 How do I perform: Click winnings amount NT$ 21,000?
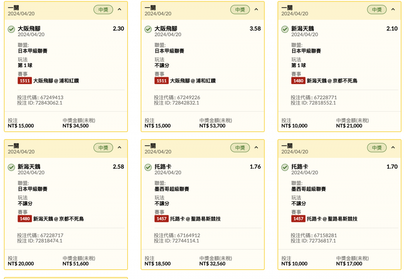pyautogui.click(x=349, y=126)
